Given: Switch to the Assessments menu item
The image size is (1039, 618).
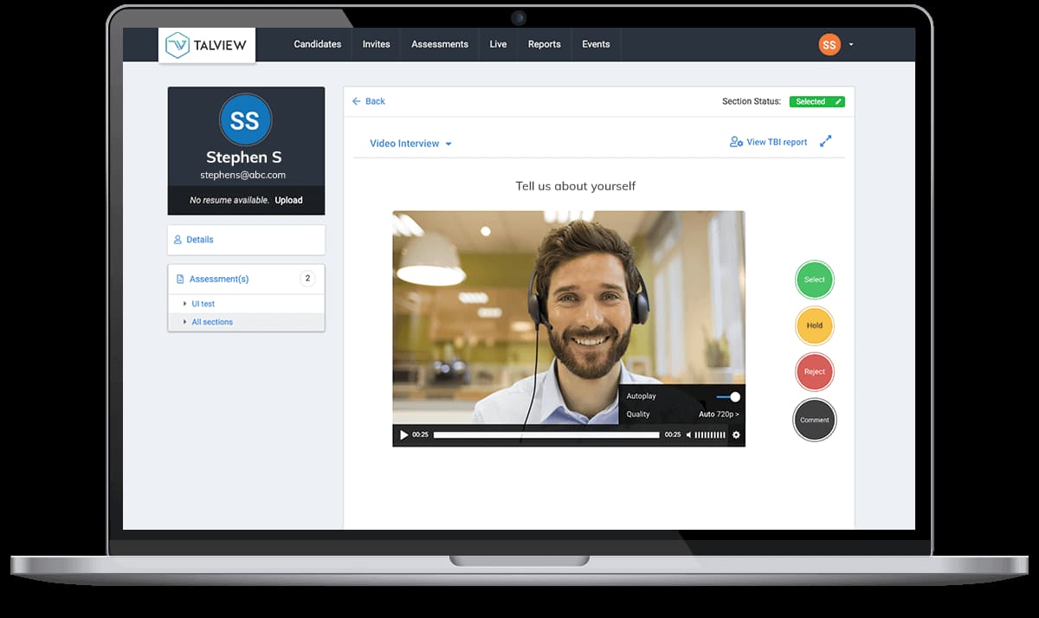Looking at the screenshot, I should tap(439, 44).
